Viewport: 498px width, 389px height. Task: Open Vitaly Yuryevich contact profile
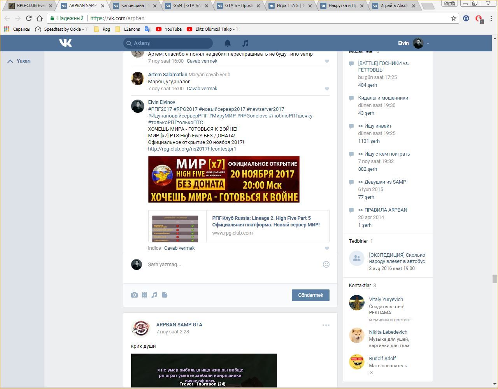point(386,300)
